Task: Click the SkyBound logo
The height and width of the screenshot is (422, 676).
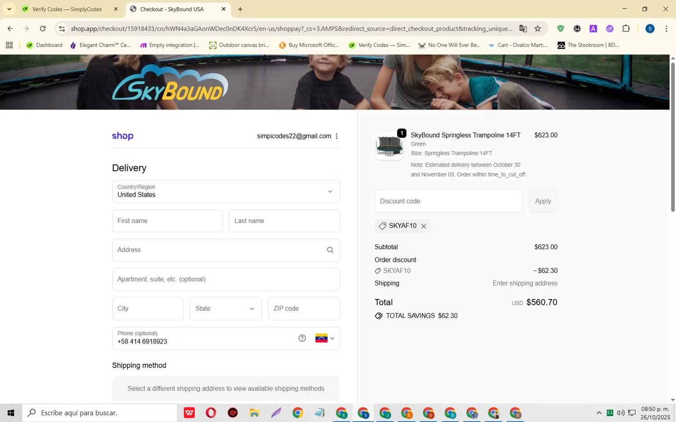Action: [x=170, y=82]
